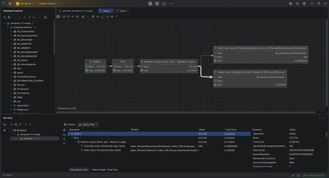Open the Tx transaction mode control
This screenshot has width=329, height=178.
[5, 125]
